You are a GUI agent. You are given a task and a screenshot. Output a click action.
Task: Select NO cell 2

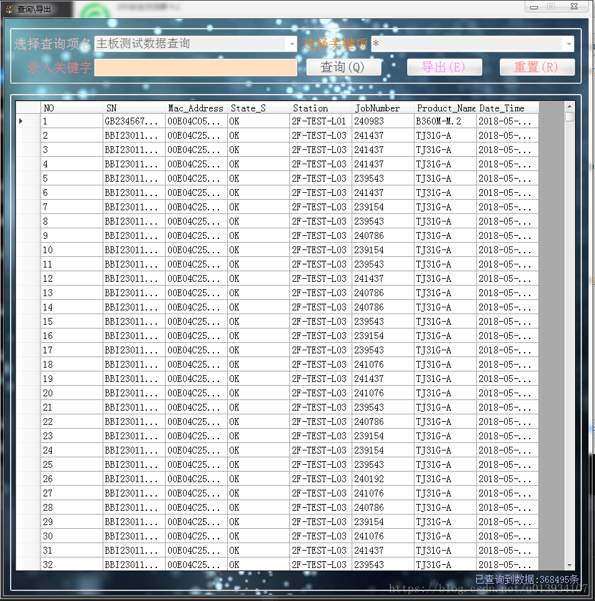click(x=72, y=135)
